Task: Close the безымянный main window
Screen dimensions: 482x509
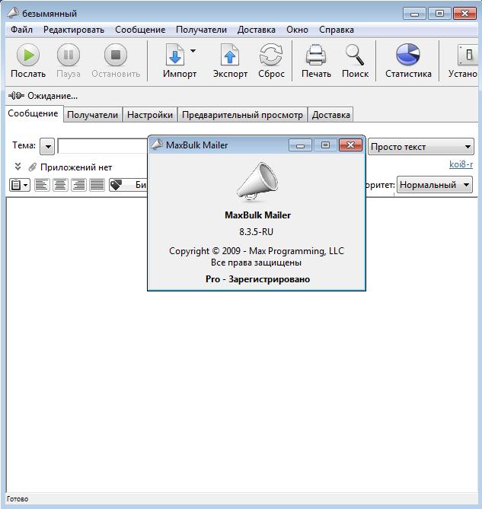Action: click(464, 14)
